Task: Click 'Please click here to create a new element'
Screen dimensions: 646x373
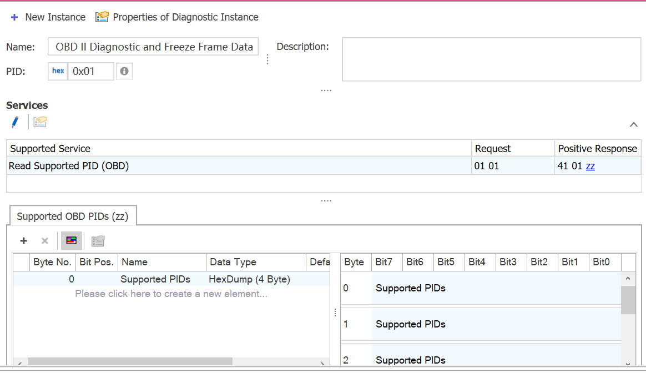Action: point(171,294)
